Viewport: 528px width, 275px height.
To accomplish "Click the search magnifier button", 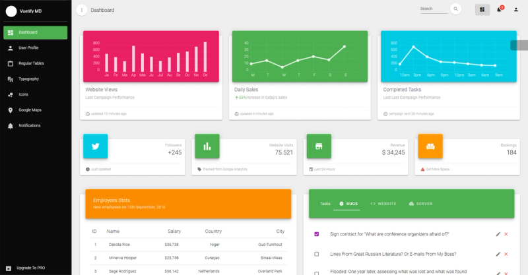I will pyautogui.click(x=455, y=9).
